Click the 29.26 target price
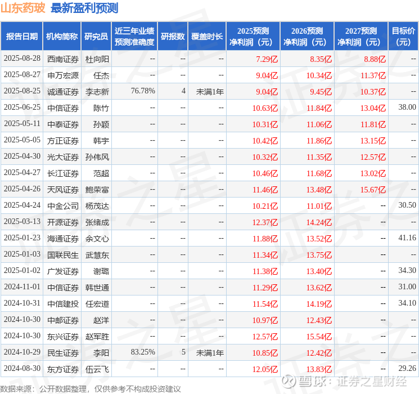This screenshot has height=394, width=419. (407, 368)
